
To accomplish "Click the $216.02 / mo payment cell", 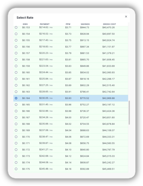I will pyautogui.click(x=46, y=34).
